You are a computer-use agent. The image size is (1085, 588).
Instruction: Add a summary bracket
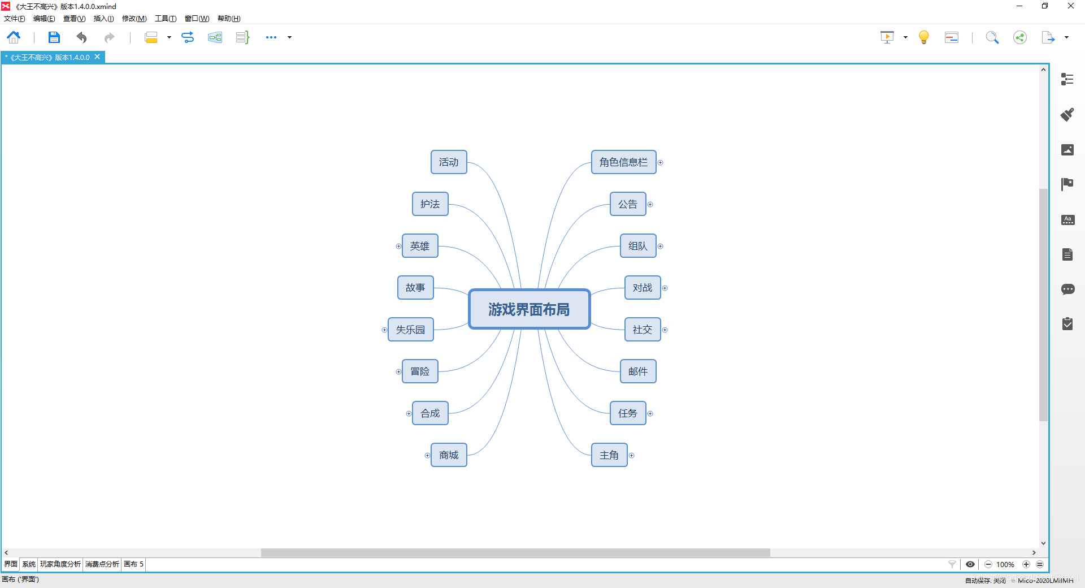tap(242, 37)
